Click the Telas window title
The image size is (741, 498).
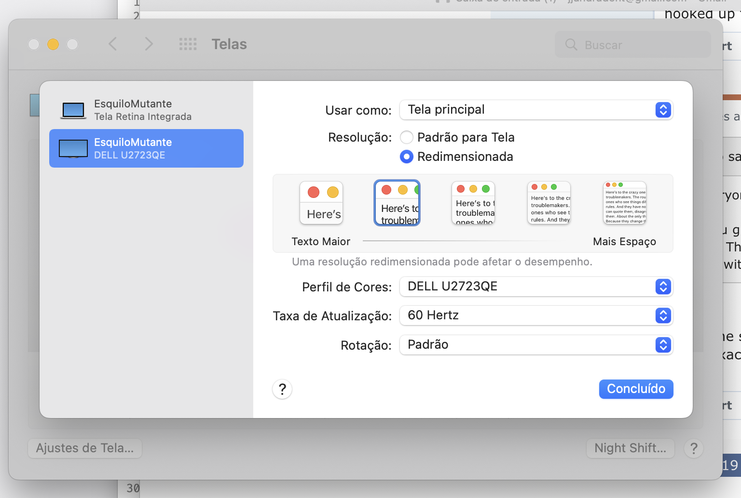click(x=229, y=44)
